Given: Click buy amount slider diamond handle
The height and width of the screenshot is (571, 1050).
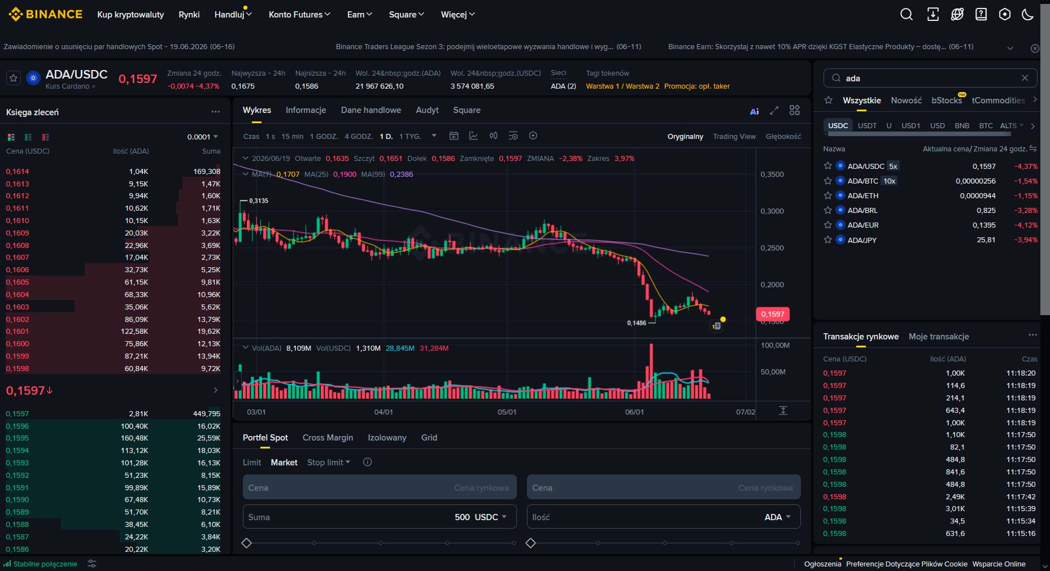Looking at the screenshot, I should (246, 543).
